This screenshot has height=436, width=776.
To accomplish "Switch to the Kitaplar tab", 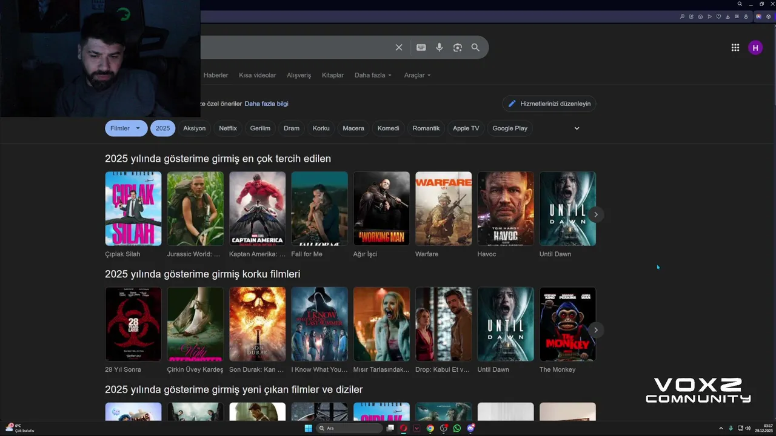I will click(333, 75).
